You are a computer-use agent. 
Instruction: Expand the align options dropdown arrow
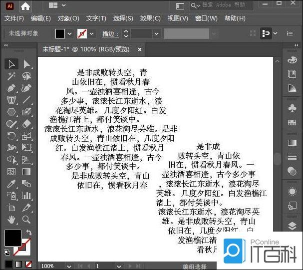pyautogui.click(x=276, y=33)
